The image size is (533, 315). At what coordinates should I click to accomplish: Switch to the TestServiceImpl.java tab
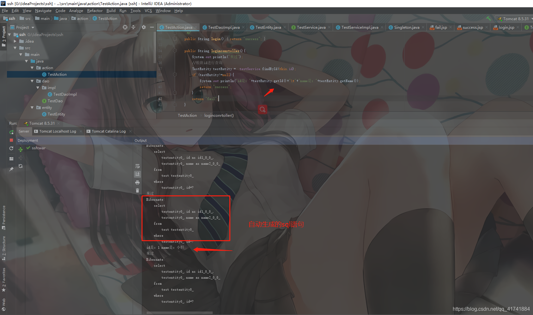tap(360, 27)
